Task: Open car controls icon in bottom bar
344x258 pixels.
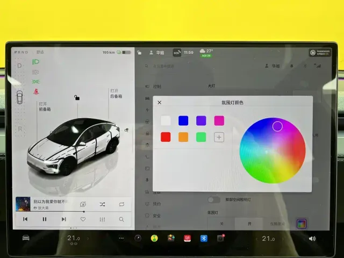Action: (26, 238)
